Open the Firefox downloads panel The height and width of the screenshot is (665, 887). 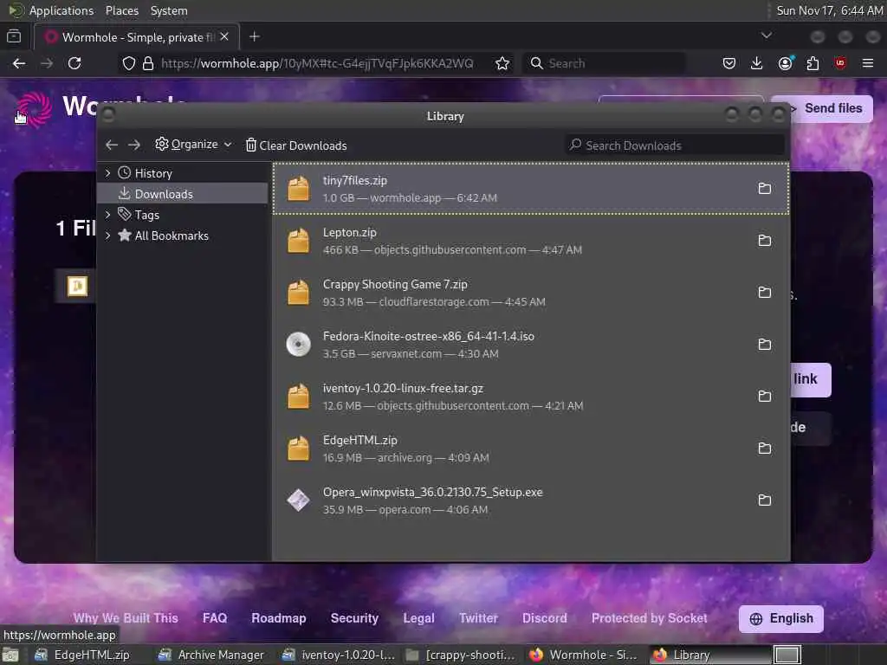coord(756,63)
